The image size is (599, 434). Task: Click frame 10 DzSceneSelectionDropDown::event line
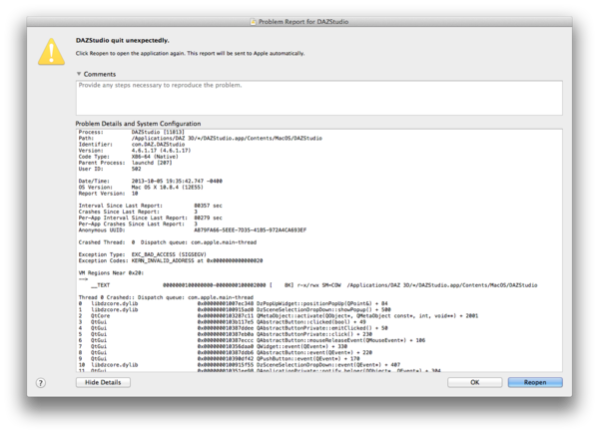240,364
